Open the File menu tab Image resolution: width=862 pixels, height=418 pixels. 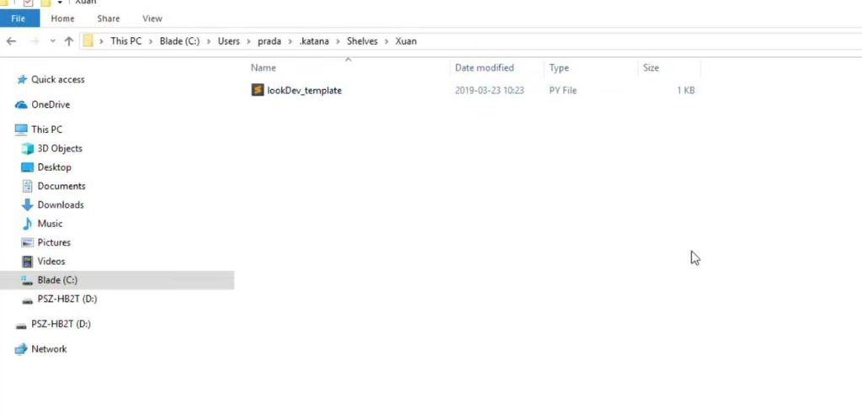pos(19,19)
